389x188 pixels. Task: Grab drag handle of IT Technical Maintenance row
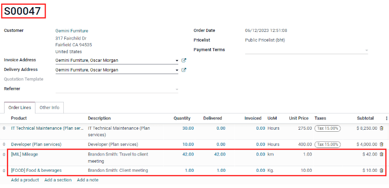pyautogui.click(x=4, y=128)
